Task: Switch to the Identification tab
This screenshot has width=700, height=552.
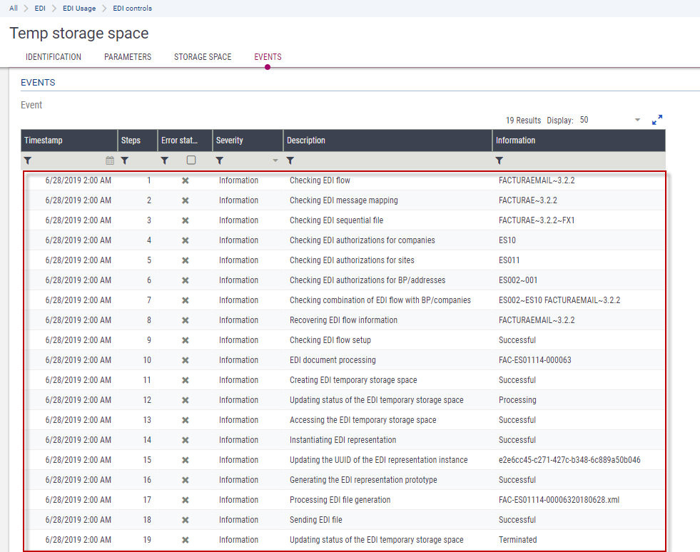Action: click(x=54, y=57)
